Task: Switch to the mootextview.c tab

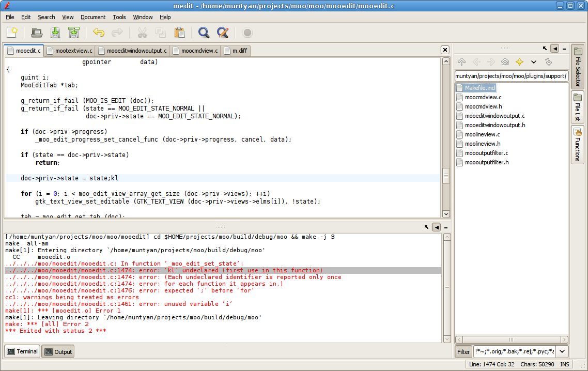Action: pyautogui.click(x=69, y=51)
